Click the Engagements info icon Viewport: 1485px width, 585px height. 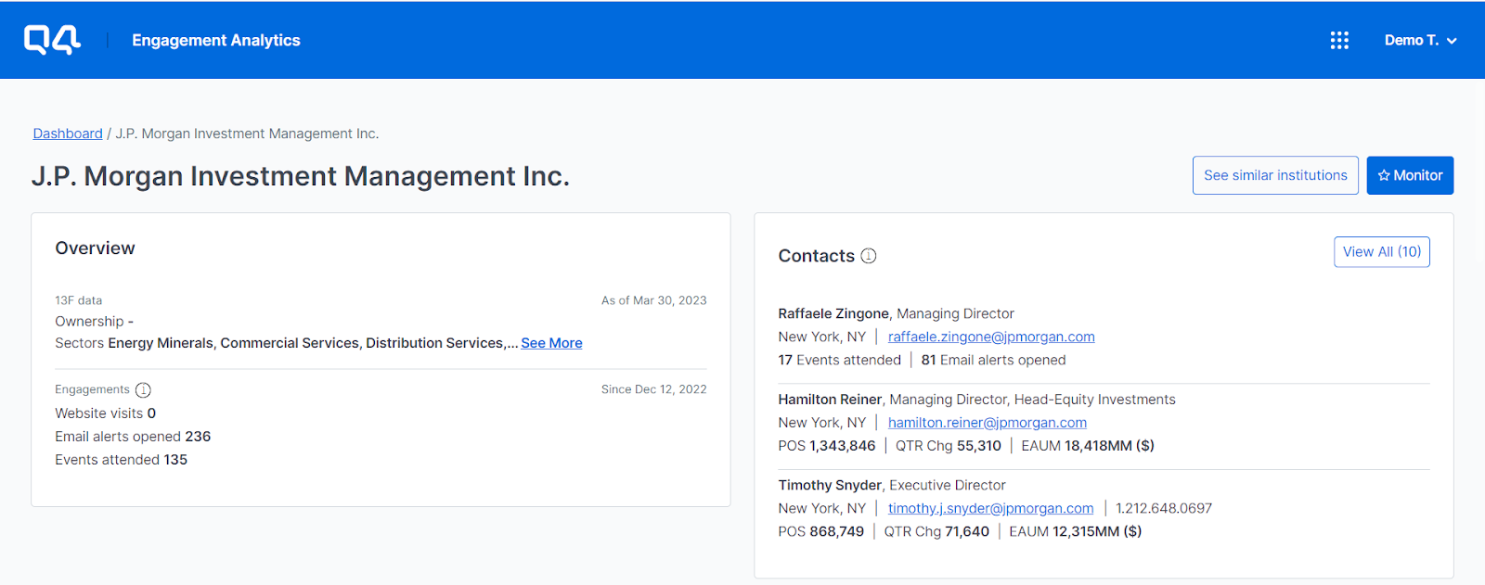tap(143, 390)
